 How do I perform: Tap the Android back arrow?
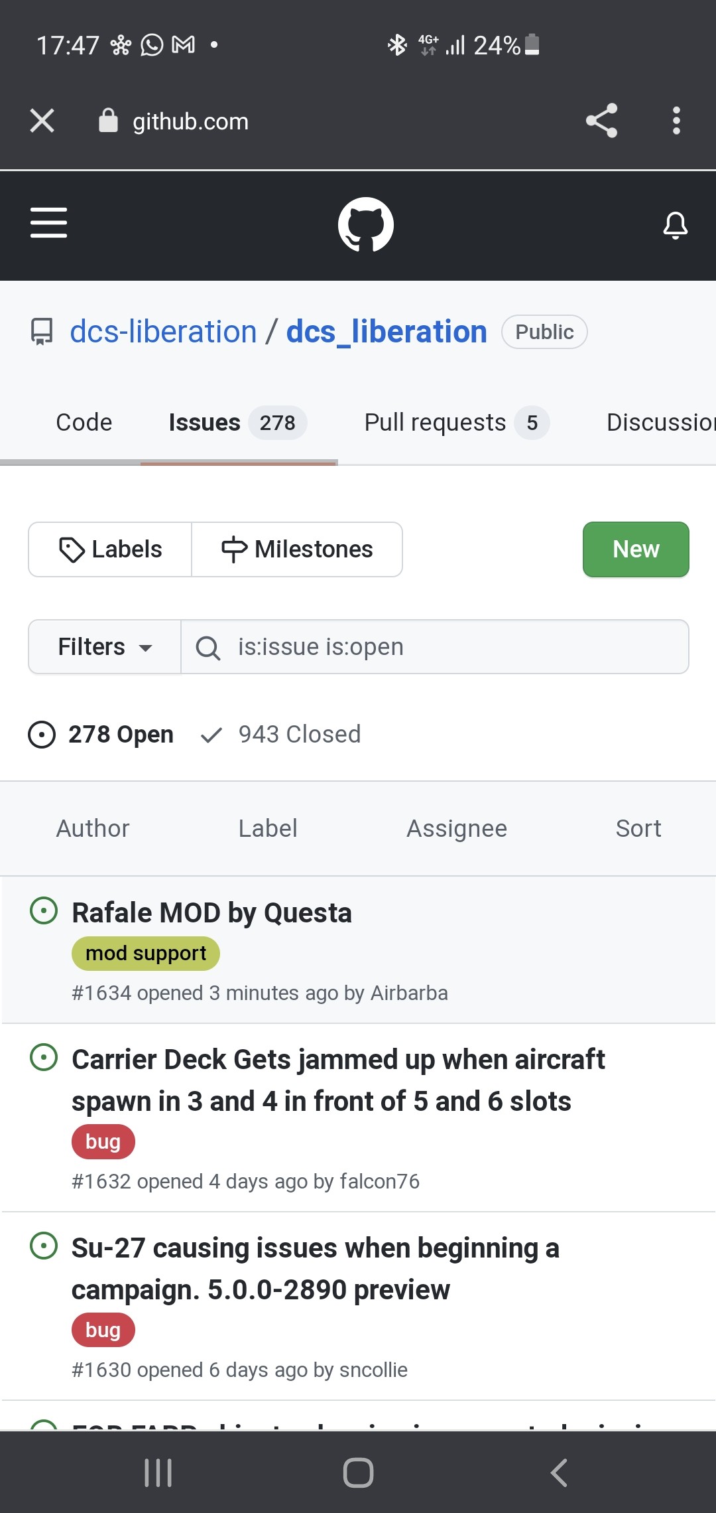[x=559, y=1473]
